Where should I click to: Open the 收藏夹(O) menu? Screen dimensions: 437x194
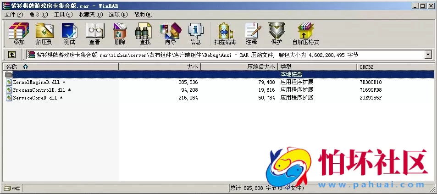[x=91, y=15]
